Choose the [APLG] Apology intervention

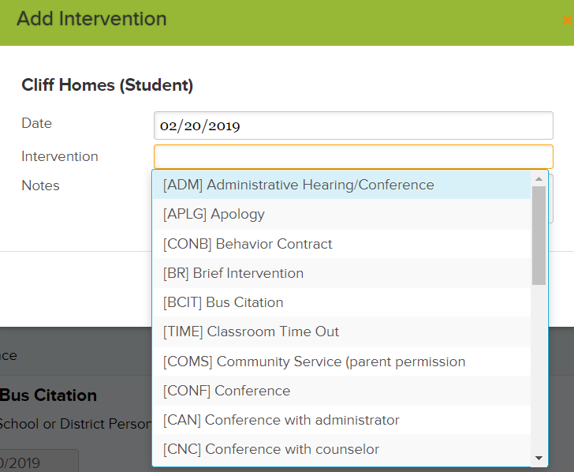click(341, 215)
